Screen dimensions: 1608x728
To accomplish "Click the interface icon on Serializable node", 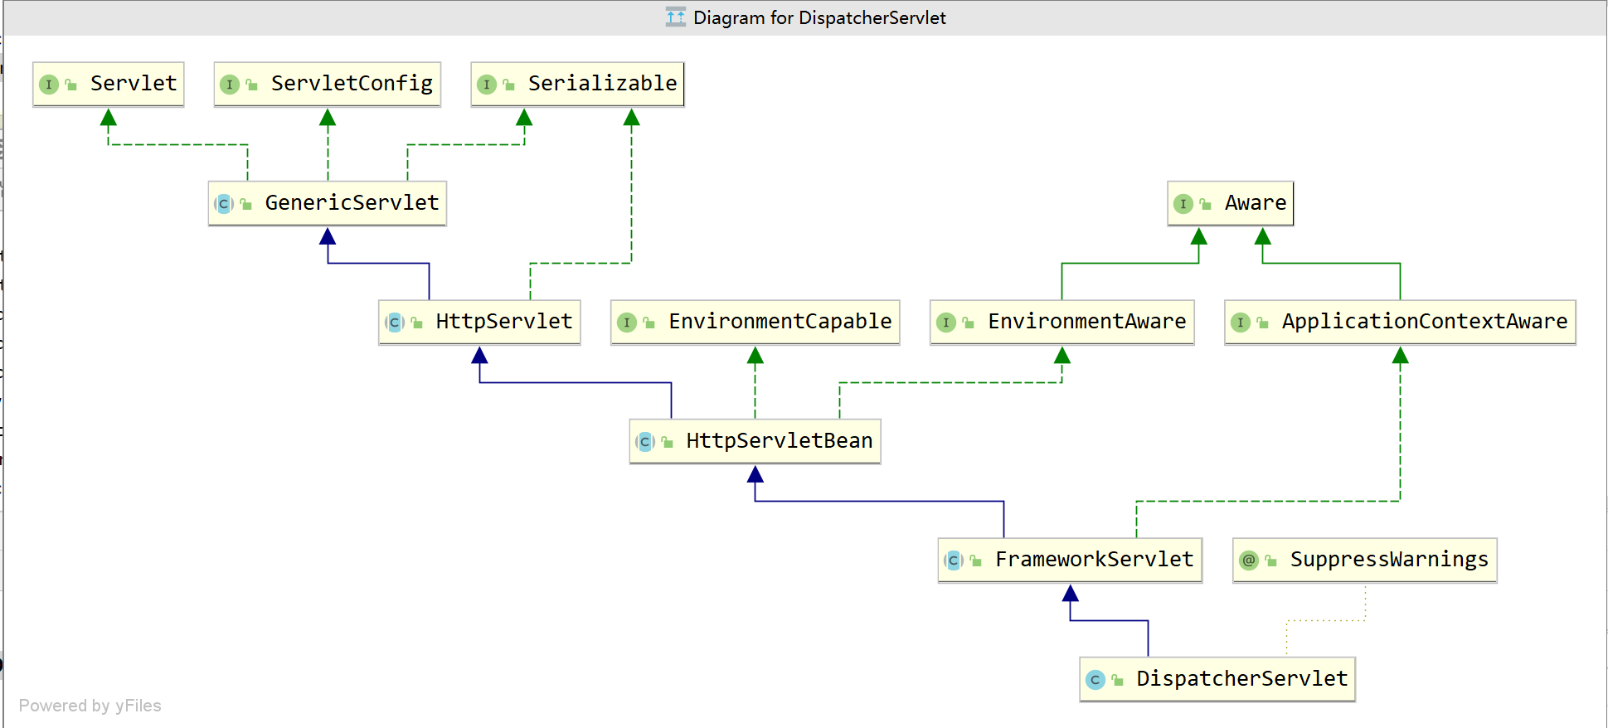I will point(487,85).
